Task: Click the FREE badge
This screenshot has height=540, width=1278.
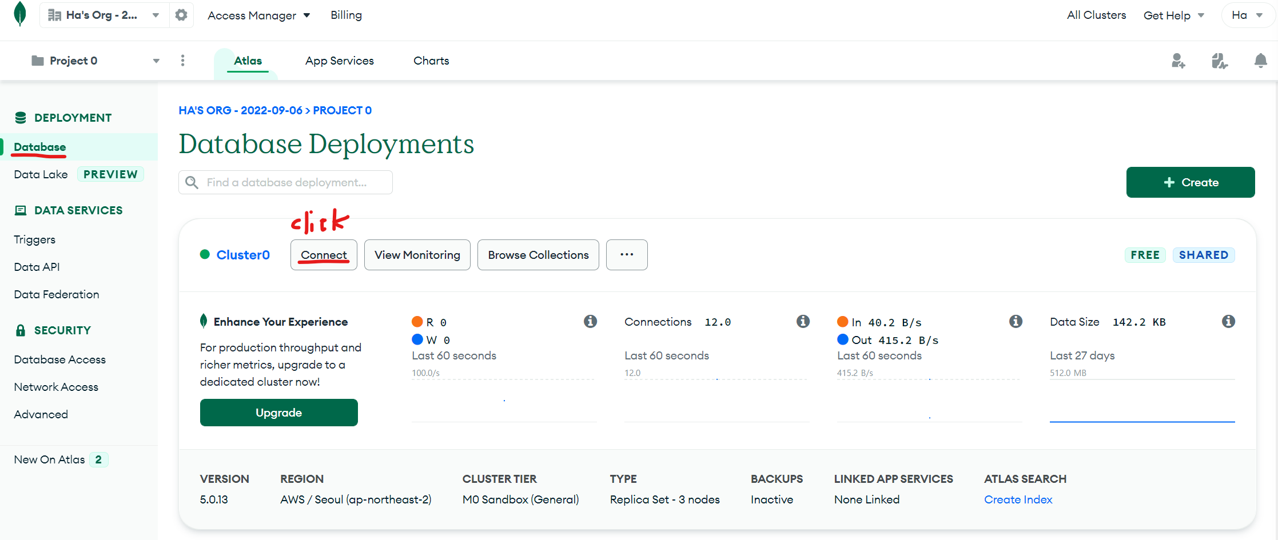Action: coord(1145,255)
